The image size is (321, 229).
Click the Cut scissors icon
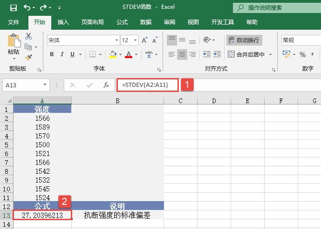28,36
